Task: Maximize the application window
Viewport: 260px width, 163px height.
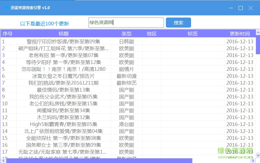Action: (x=241, y=8)
